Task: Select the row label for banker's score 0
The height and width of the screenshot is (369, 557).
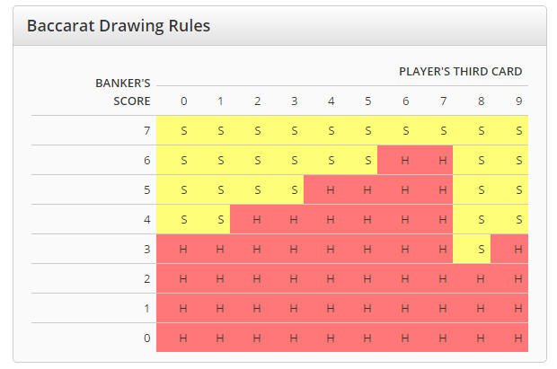Action: click(147, 338)
